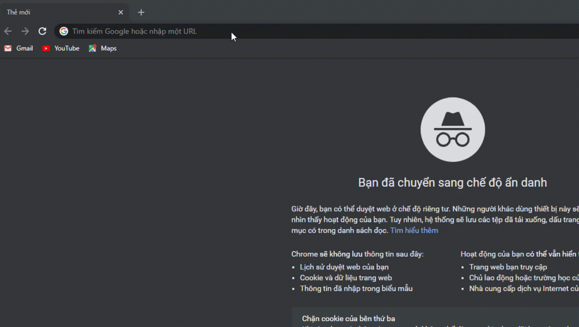Click "Chrome sẽ không lưu thông tin sau đây" text
The width and height of the screenshot is (579, 327).
[x=357, y=254]
